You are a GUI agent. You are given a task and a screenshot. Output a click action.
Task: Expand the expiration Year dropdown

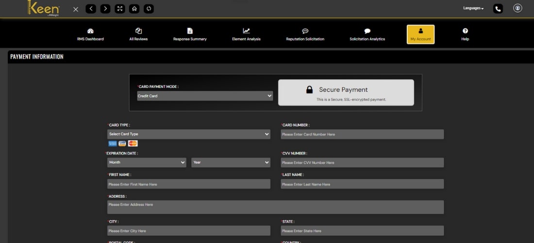click(231, 162)
